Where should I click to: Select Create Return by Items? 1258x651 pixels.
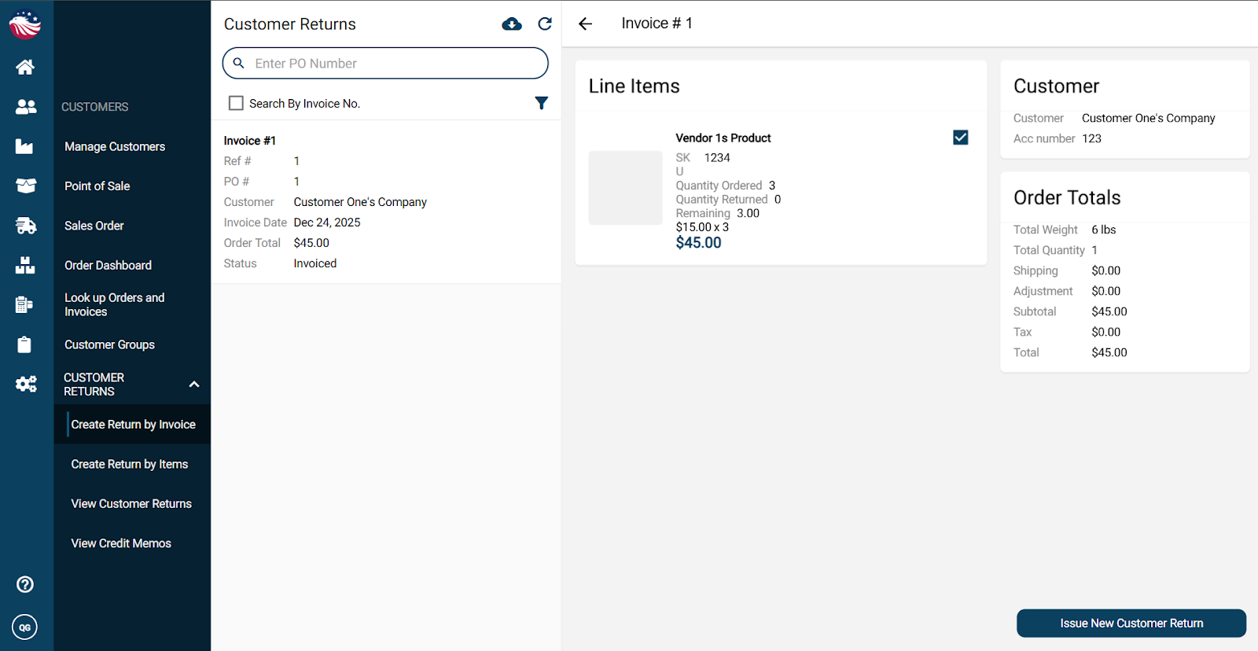point(130,464)
